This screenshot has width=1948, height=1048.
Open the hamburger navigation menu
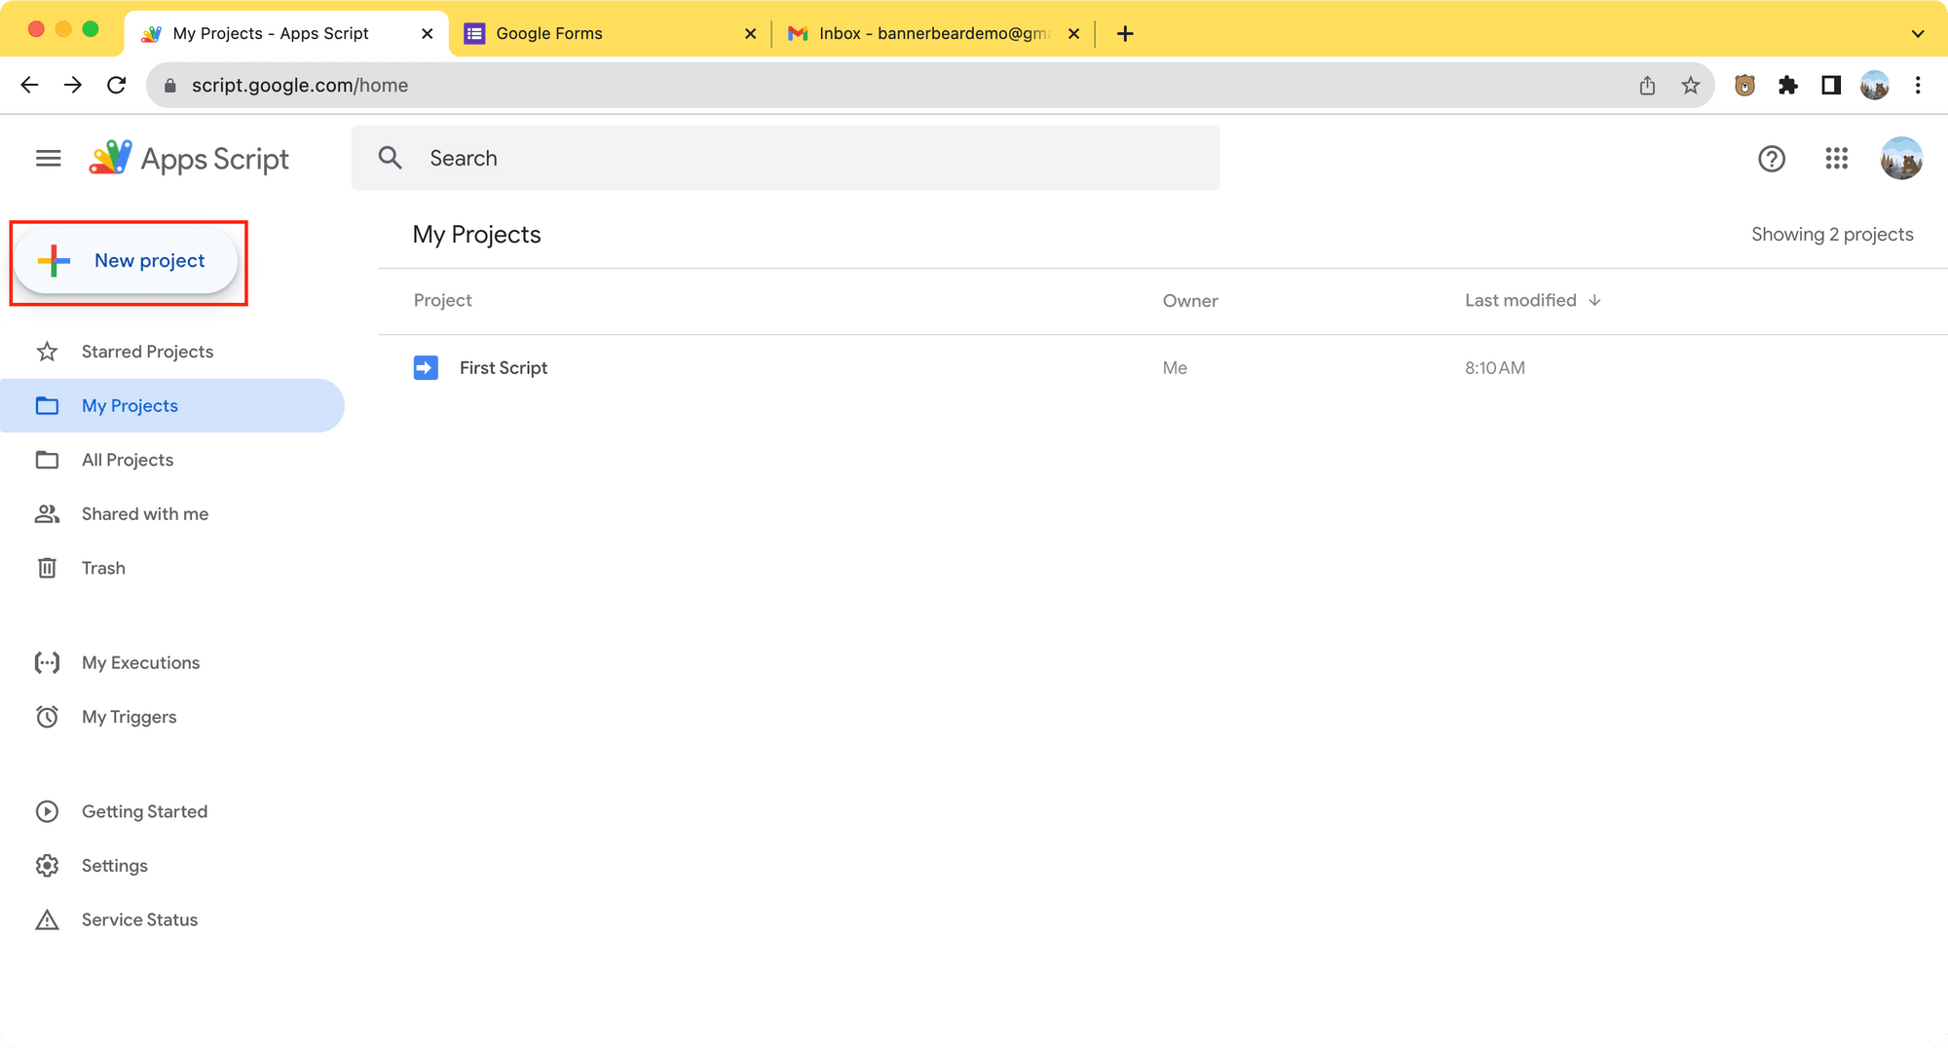[x=47, y=158]
